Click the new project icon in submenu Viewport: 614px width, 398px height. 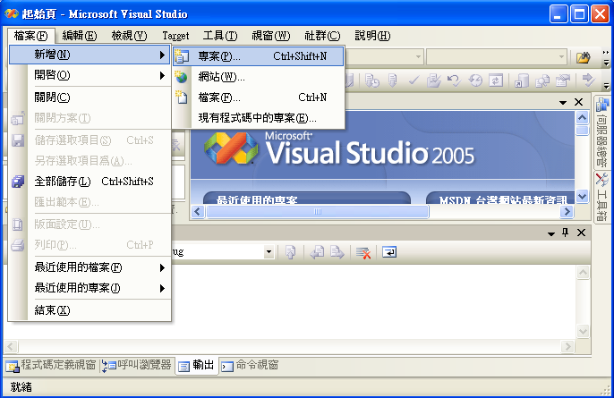click(182, 56)
